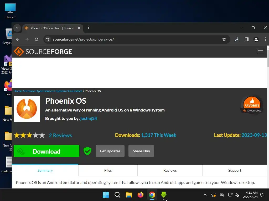The height and width of the screenshot is (201, 269).
Task: Select the This PC desktop icon
Action: 10,10
